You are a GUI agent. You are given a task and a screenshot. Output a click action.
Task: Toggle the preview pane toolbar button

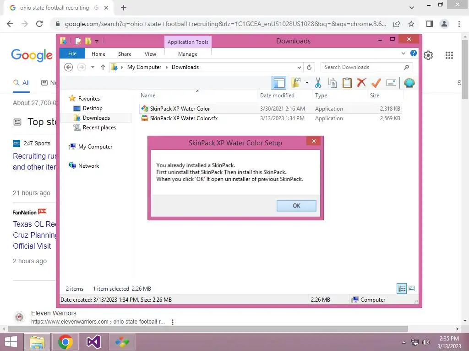coord(279,83)
